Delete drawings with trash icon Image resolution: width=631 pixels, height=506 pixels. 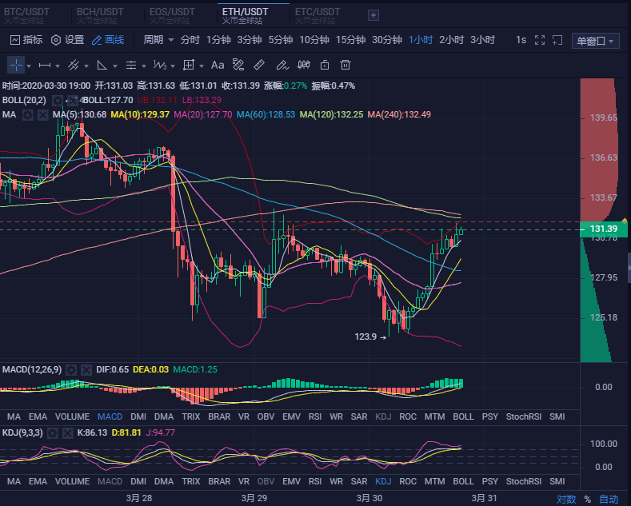pyautogui.click(x=345, y=65)
